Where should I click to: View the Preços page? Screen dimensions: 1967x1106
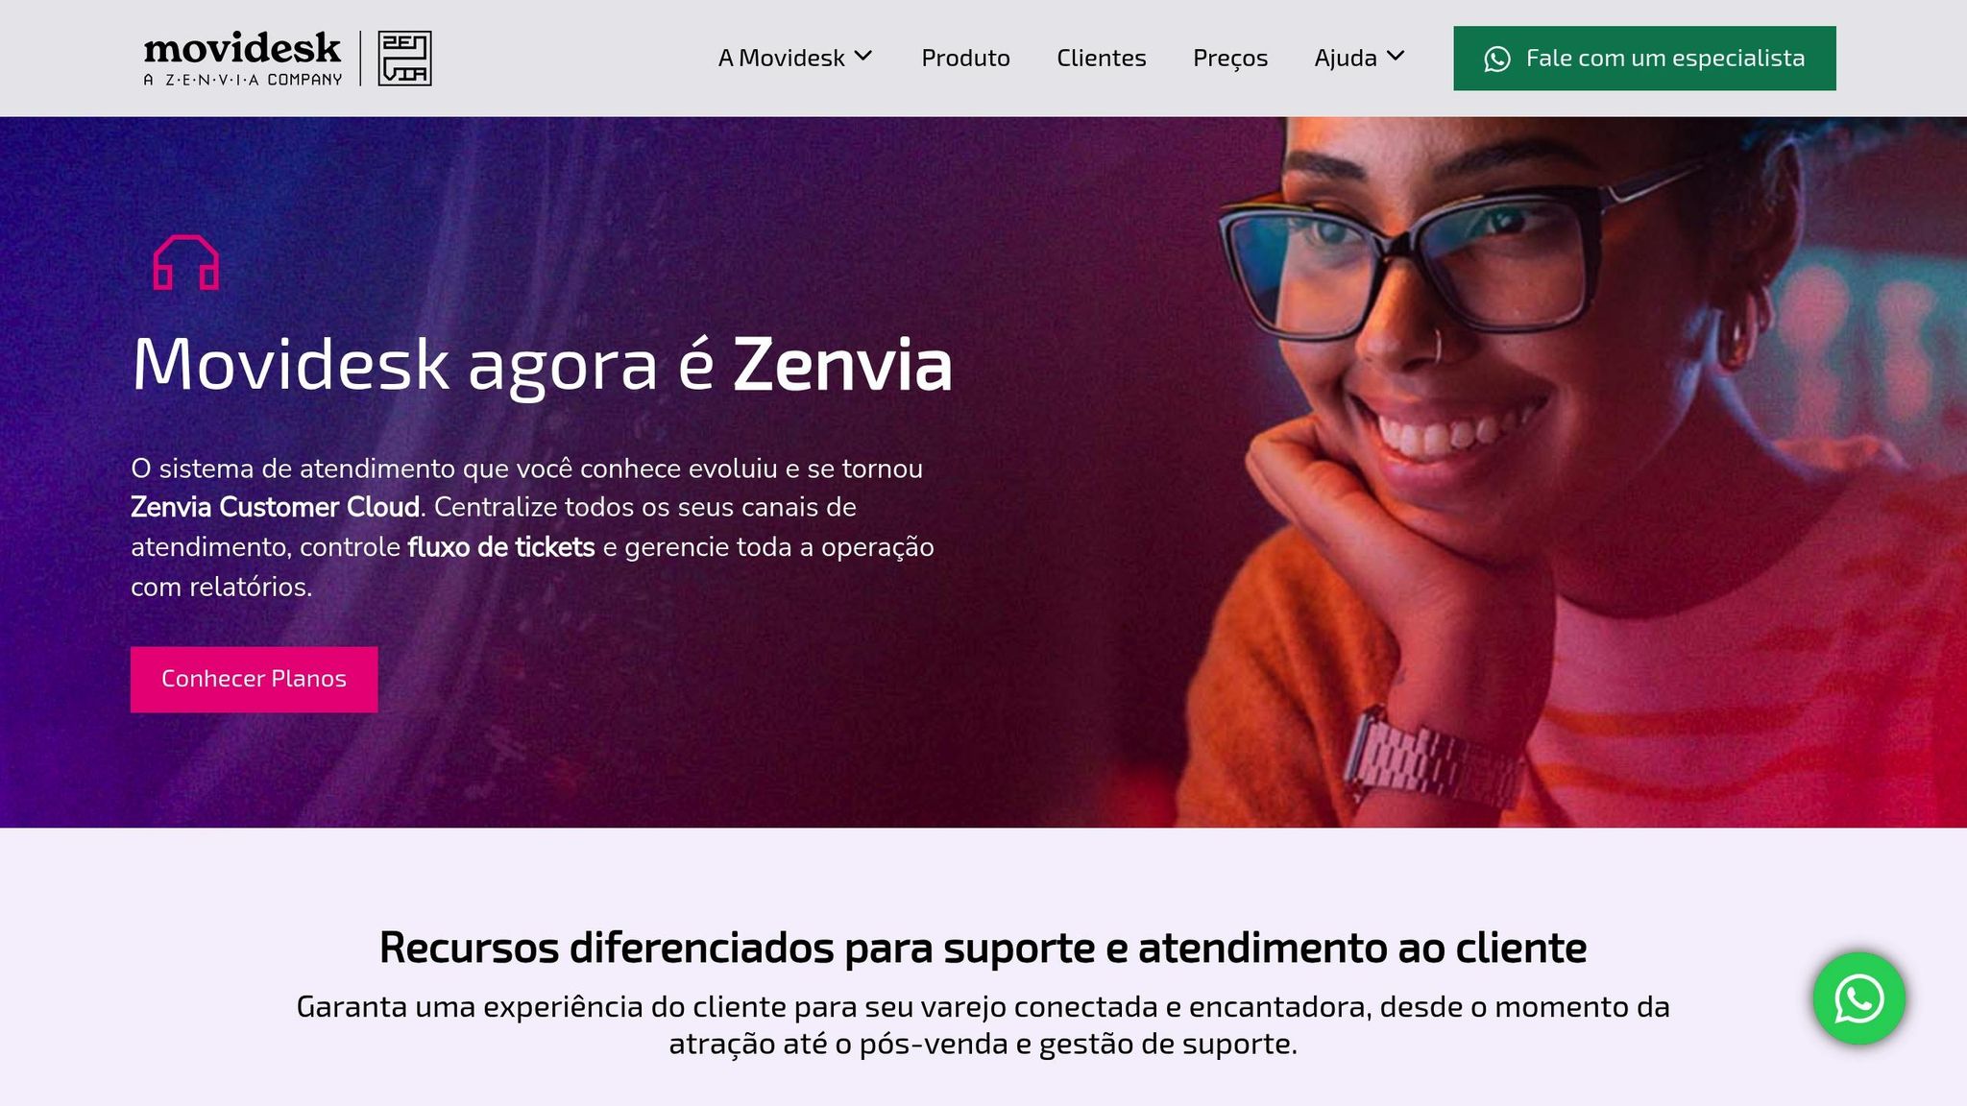pyautogui.click(x=1230, y=59)
